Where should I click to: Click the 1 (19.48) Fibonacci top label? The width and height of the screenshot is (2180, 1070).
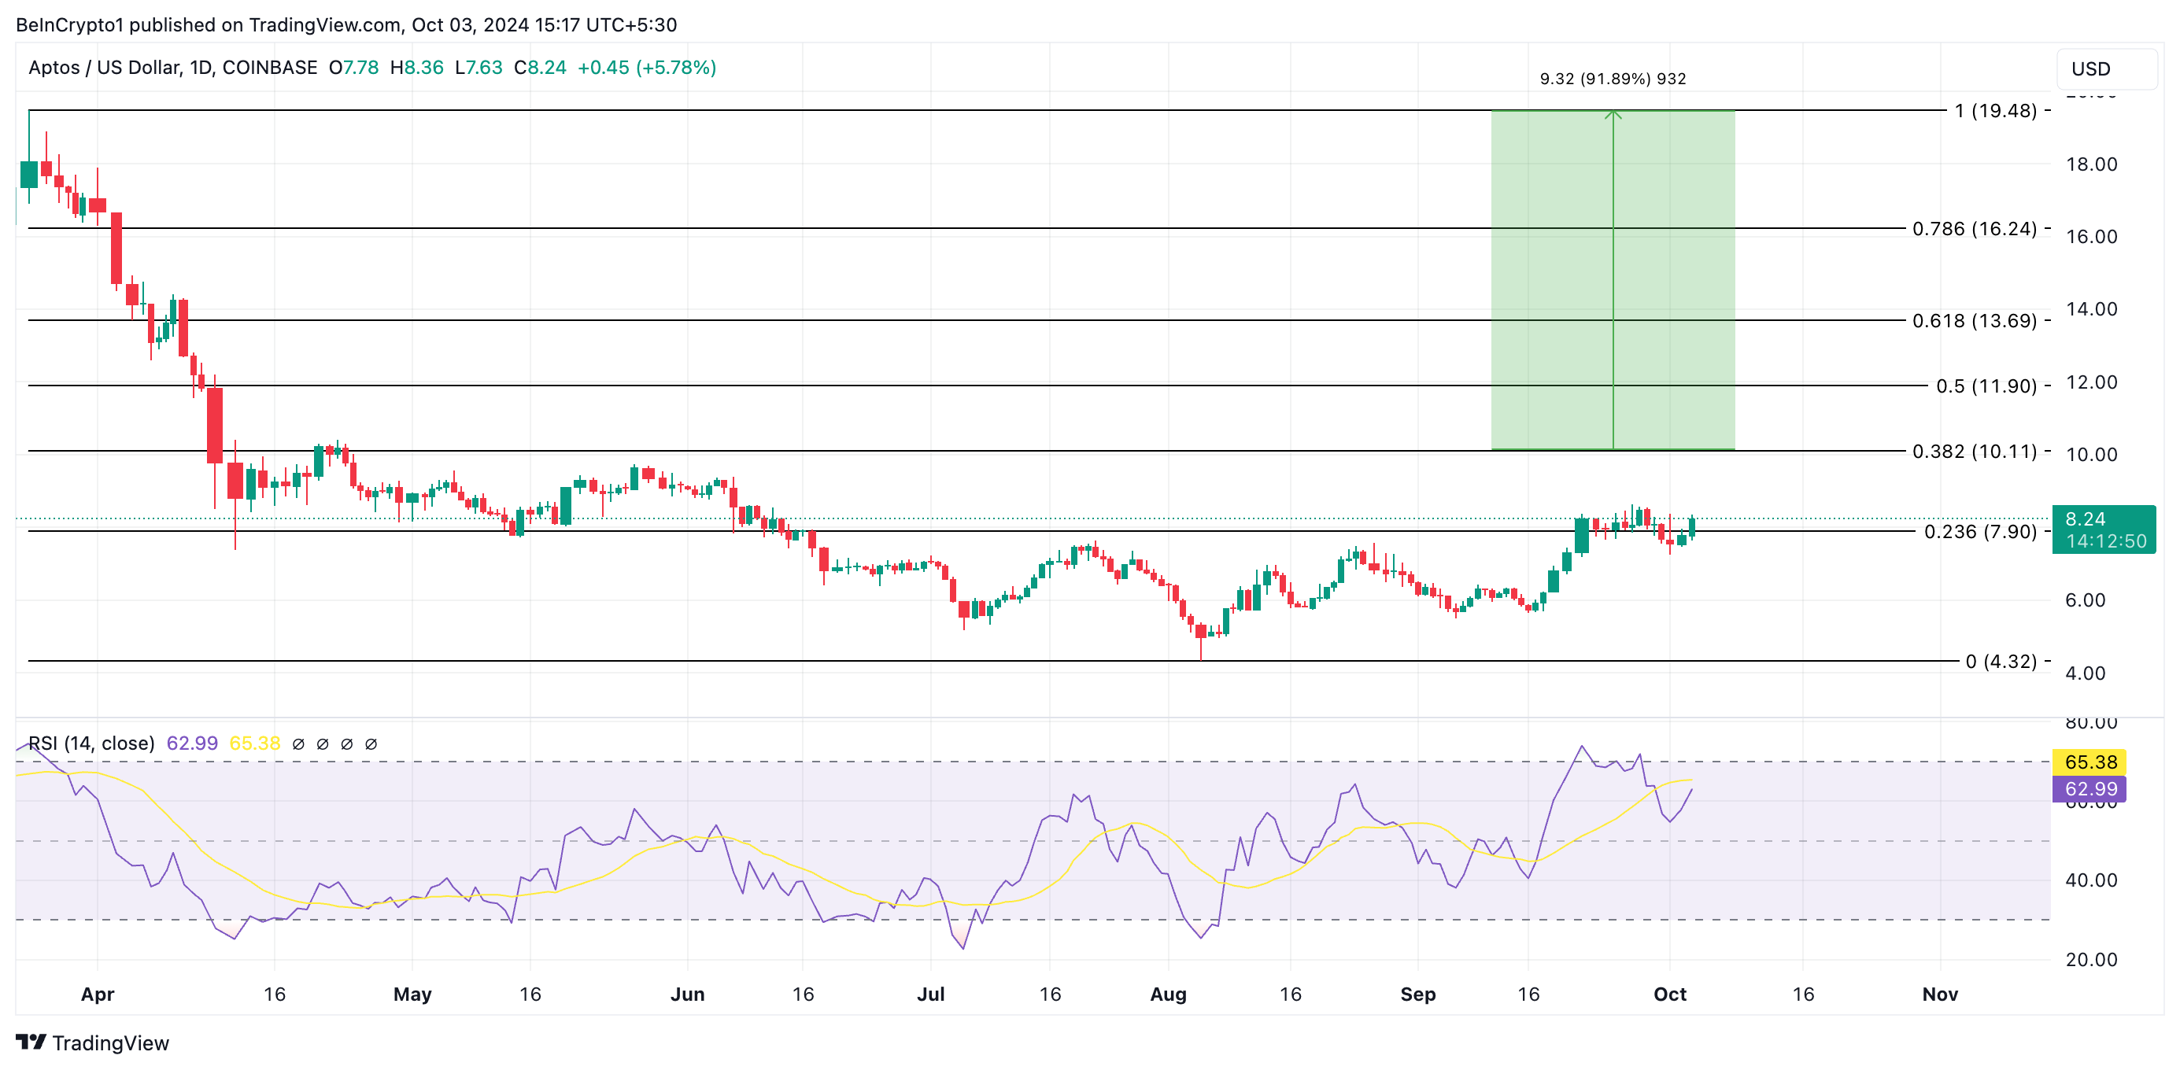point(1995,111)
